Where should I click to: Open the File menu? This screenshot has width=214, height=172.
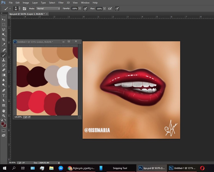[x=11, y=3]
